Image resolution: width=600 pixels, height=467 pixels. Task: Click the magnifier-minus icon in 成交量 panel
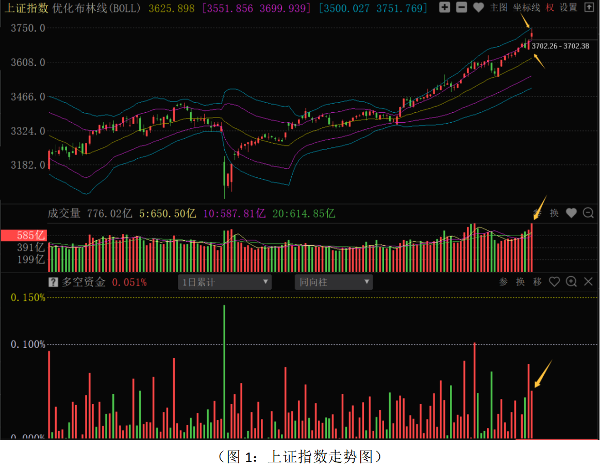588,213
